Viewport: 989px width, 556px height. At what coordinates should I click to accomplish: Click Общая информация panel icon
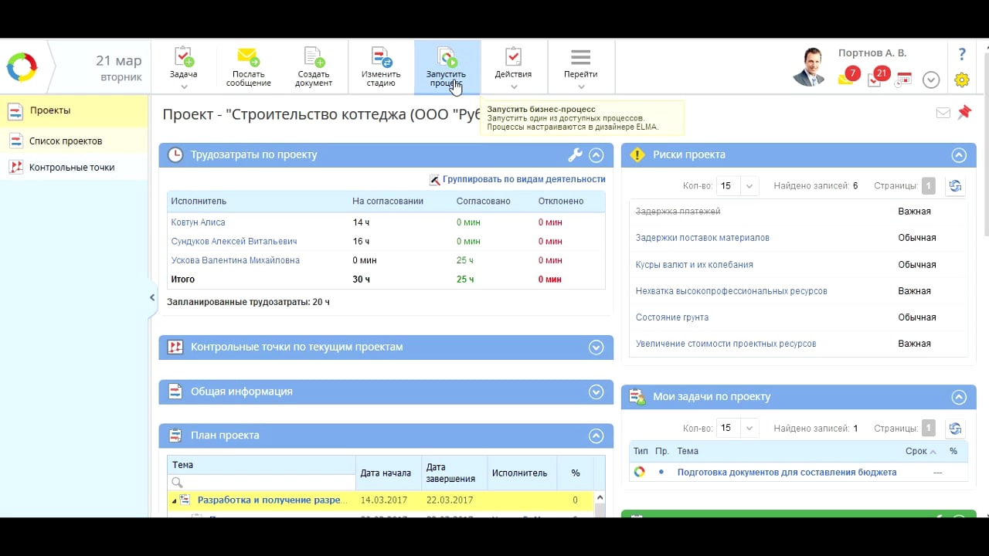pos(175,392)
